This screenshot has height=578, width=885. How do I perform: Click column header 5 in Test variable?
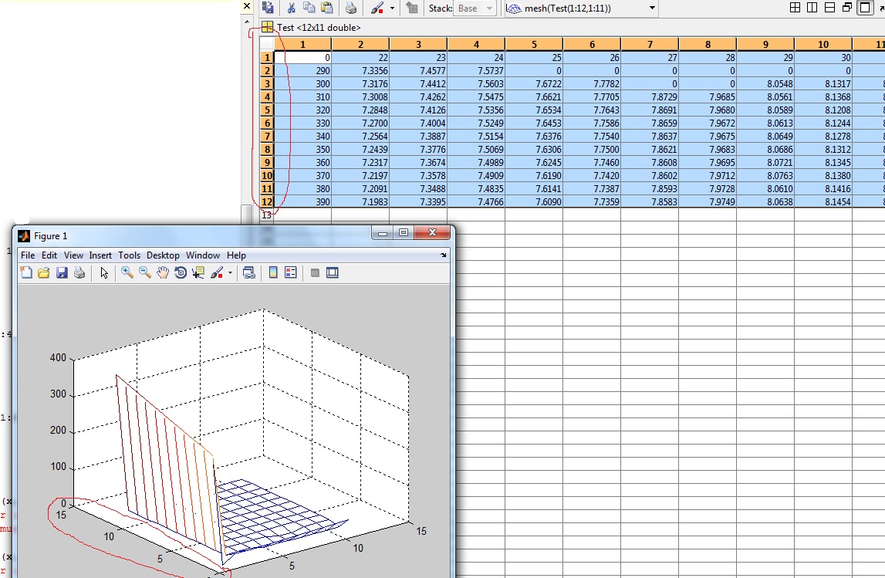click(x=534, y=45)
